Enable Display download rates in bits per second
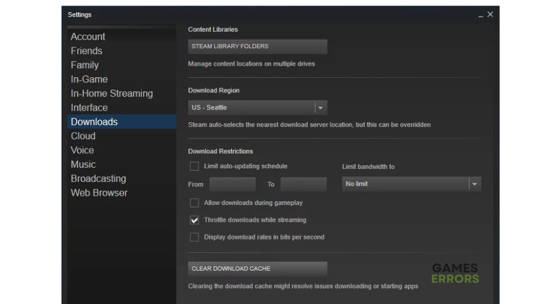The image size is (548, 304). (194, 237)
